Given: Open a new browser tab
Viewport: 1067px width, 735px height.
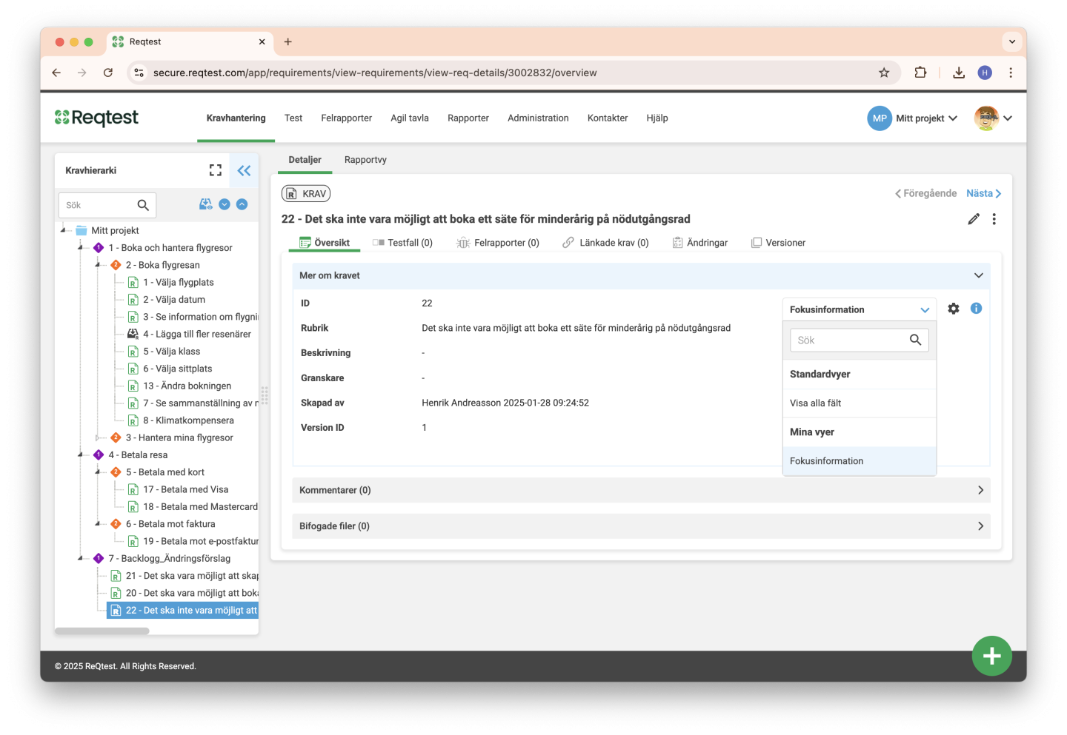Looking at the screenshot, I should click(x=288, y=41).
